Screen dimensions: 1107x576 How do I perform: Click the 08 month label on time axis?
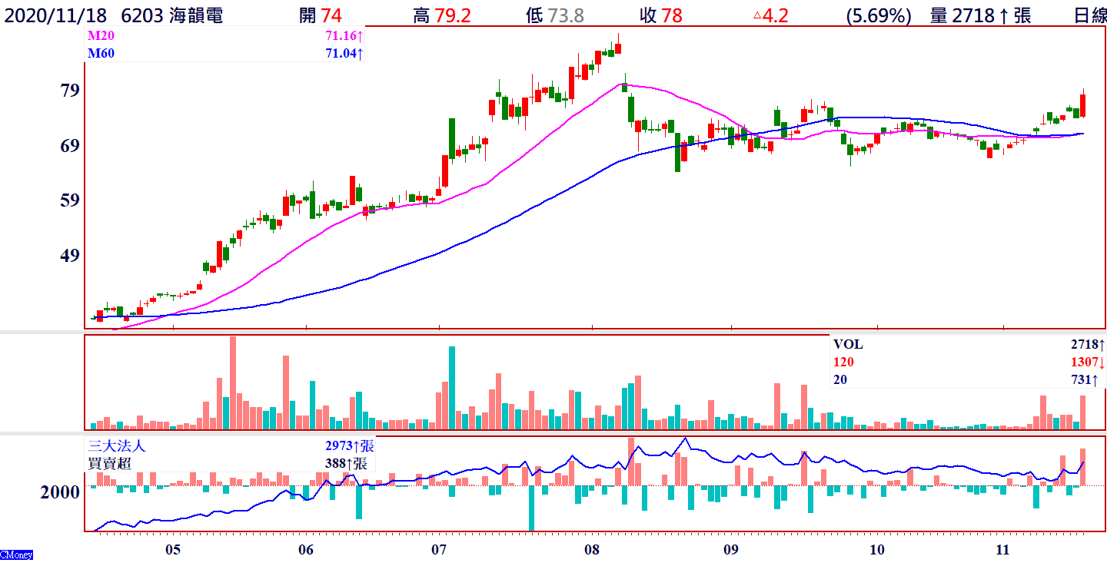tap(591, 550)
